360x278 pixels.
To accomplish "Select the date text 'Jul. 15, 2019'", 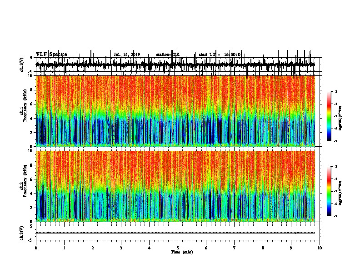I will pyautogui.click(x=127, y=55).
